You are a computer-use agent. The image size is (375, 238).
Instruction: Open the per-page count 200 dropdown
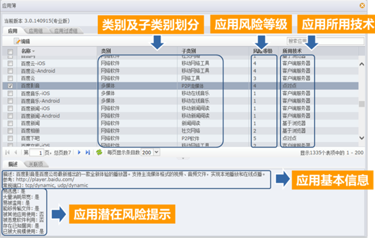click(x=156, y=152)
